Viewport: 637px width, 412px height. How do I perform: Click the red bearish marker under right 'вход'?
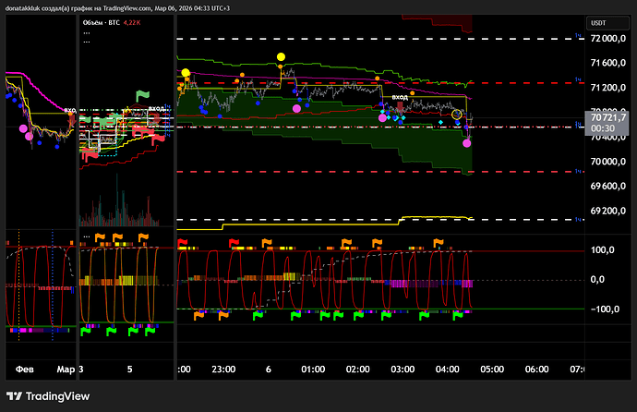(x=398, y=106)
